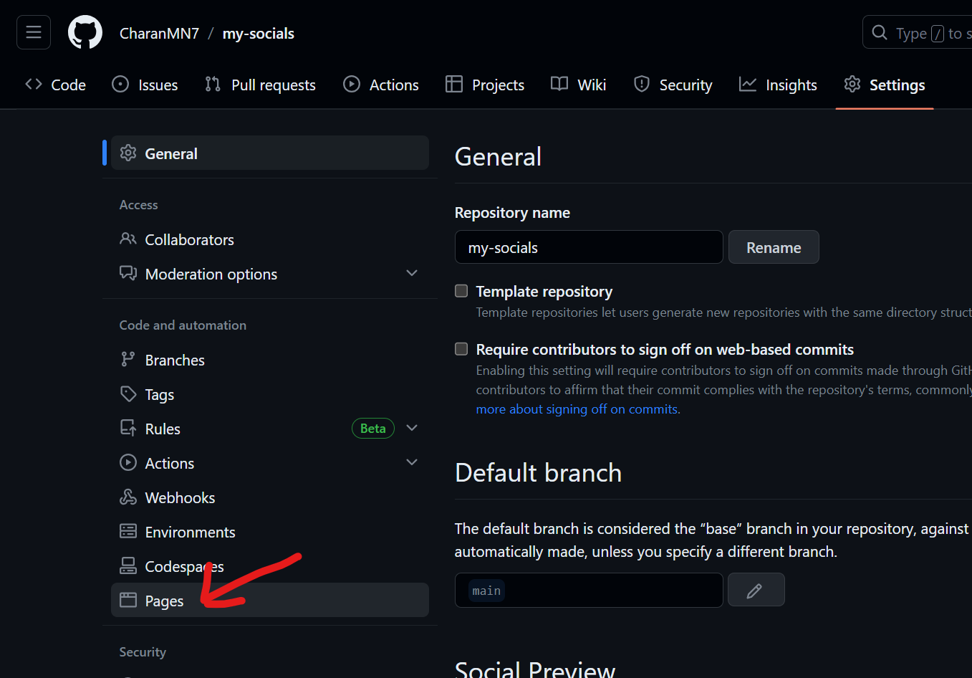Click the General gear icon in sidebar
The image size is (972, 678).
(x=128, y=153)
